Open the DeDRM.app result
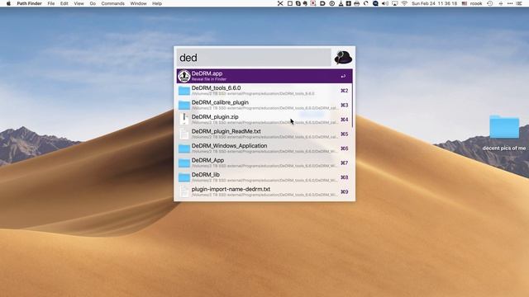The height and width of the screenshot is (297, 529). pyautogui.click(x=264, y=76)
